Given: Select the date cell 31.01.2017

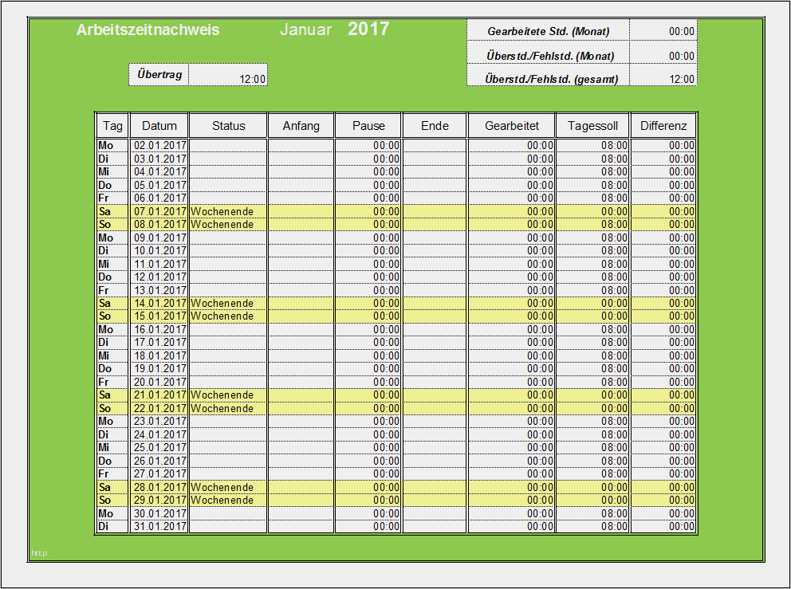Looking at the screenshot, I should click(x=159, y=526).
